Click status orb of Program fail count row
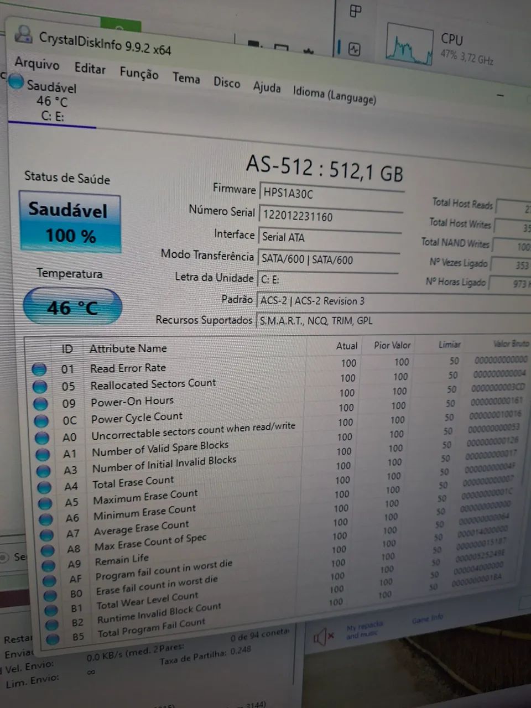 50,580
